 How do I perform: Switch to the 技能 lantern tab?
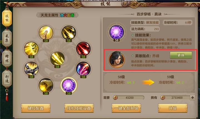pyautogui.click(x=7, y=18)
